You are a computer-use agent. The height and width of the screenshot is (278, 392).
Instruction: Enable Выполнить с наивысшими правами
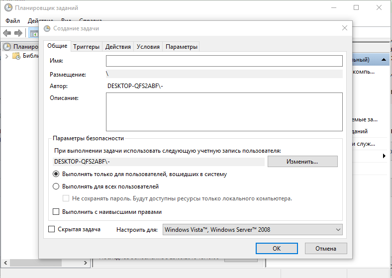click(x=56, y=212)
